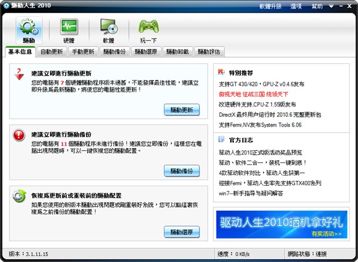The image size is (358, 262).
Task: Open link about CPU-Z 1.55版发布
Action: [257, 104]
